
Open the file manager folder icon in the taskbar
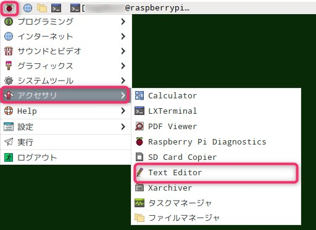pyautogui.click(x=42, y=8)
